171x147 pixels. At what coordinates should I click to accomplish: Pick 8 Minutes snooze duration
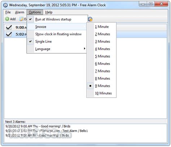(x=101, y=79)
